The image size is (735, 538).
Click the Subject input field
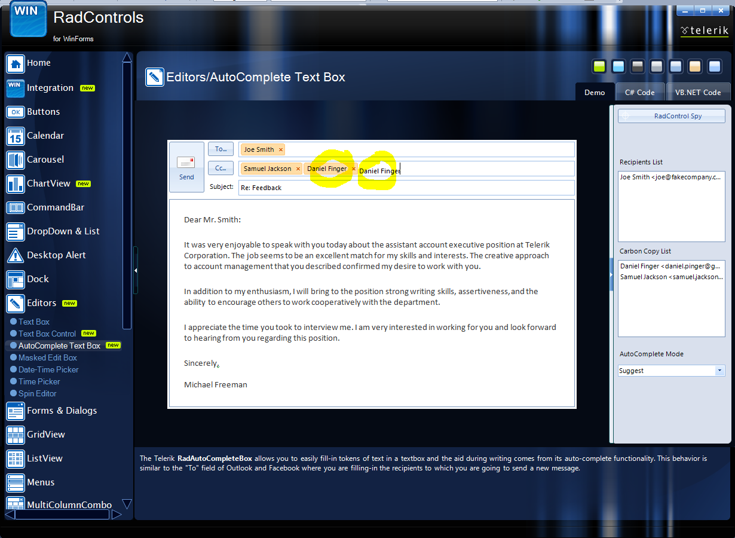click(406, 188)
